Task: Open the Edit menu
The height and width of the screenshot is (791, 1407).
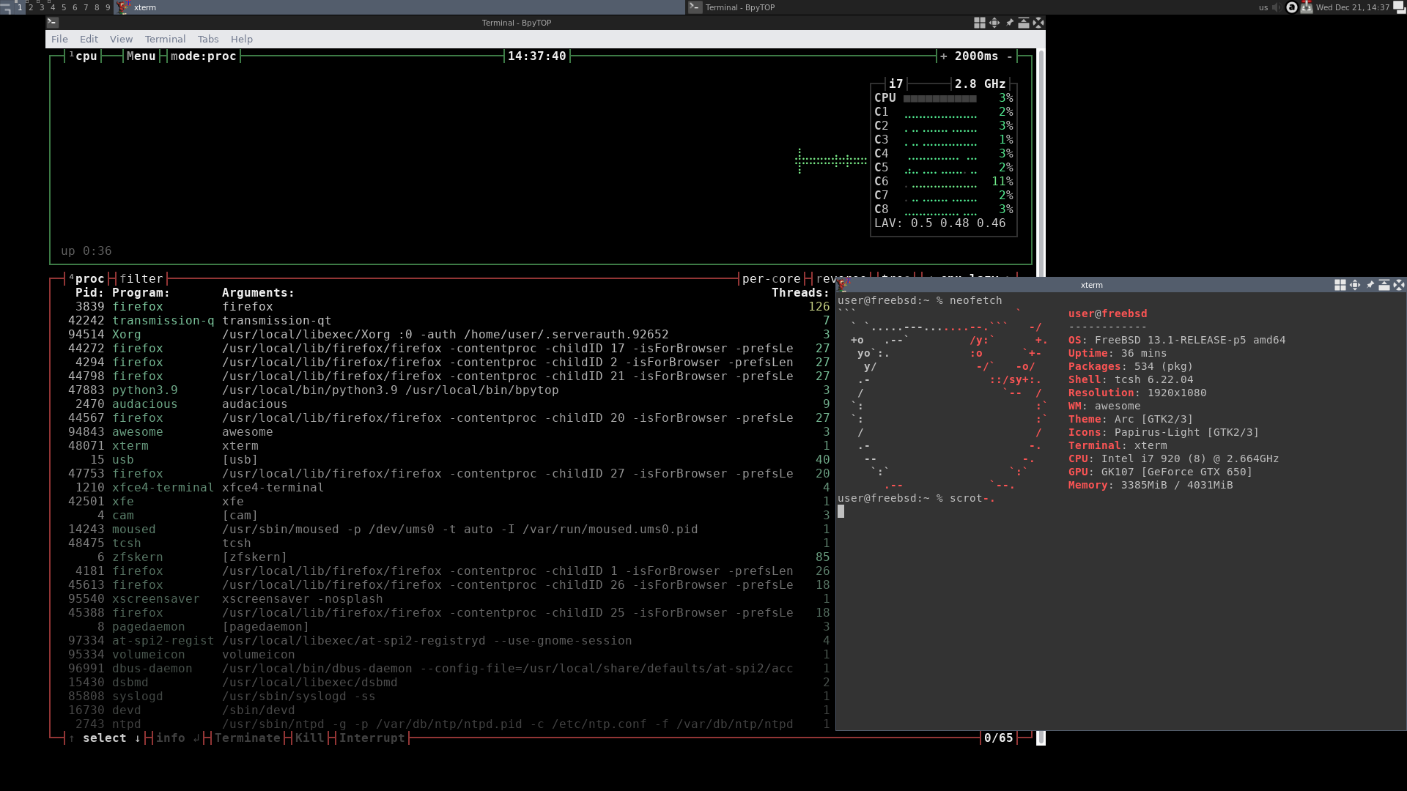Action: (x=89, y=39)
